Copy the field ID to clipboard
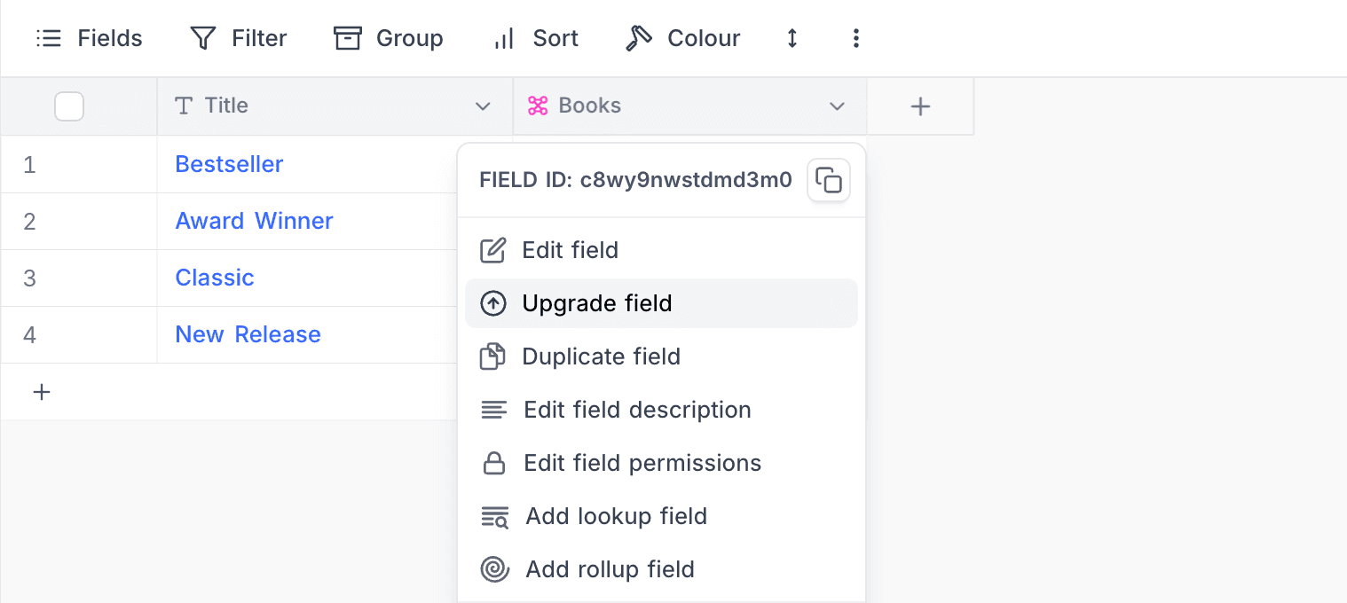 (828, 181)
